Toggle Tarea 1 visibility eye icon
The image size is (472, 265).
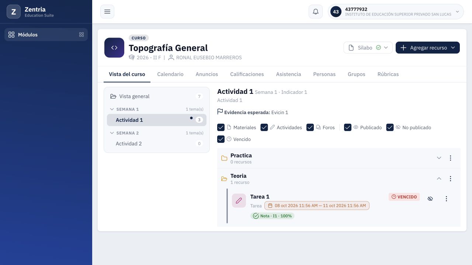click(430, 199)
